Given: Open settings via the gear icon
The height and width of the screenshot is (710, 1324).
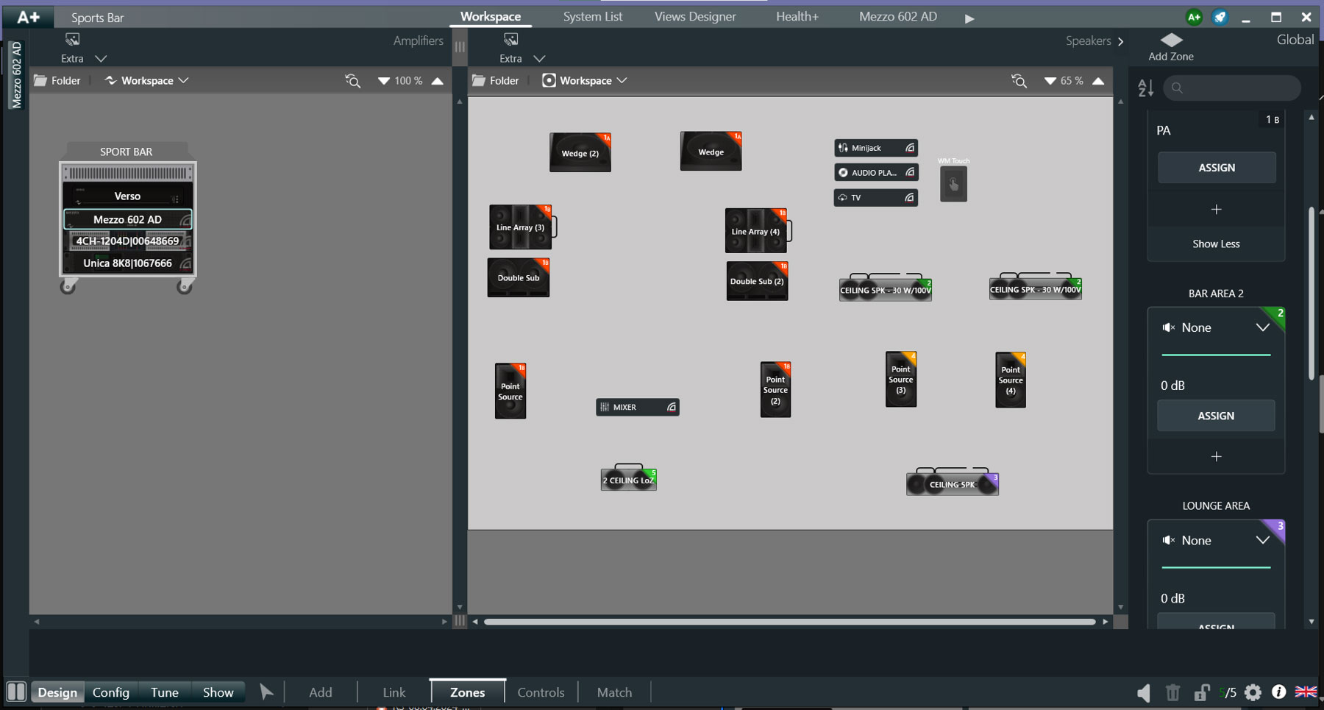Looking at the screenshot, I should [x=1253, y=692].
